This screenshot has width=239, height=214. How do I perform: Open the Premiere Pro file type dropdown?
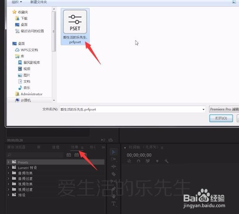(x=224, y=109)
